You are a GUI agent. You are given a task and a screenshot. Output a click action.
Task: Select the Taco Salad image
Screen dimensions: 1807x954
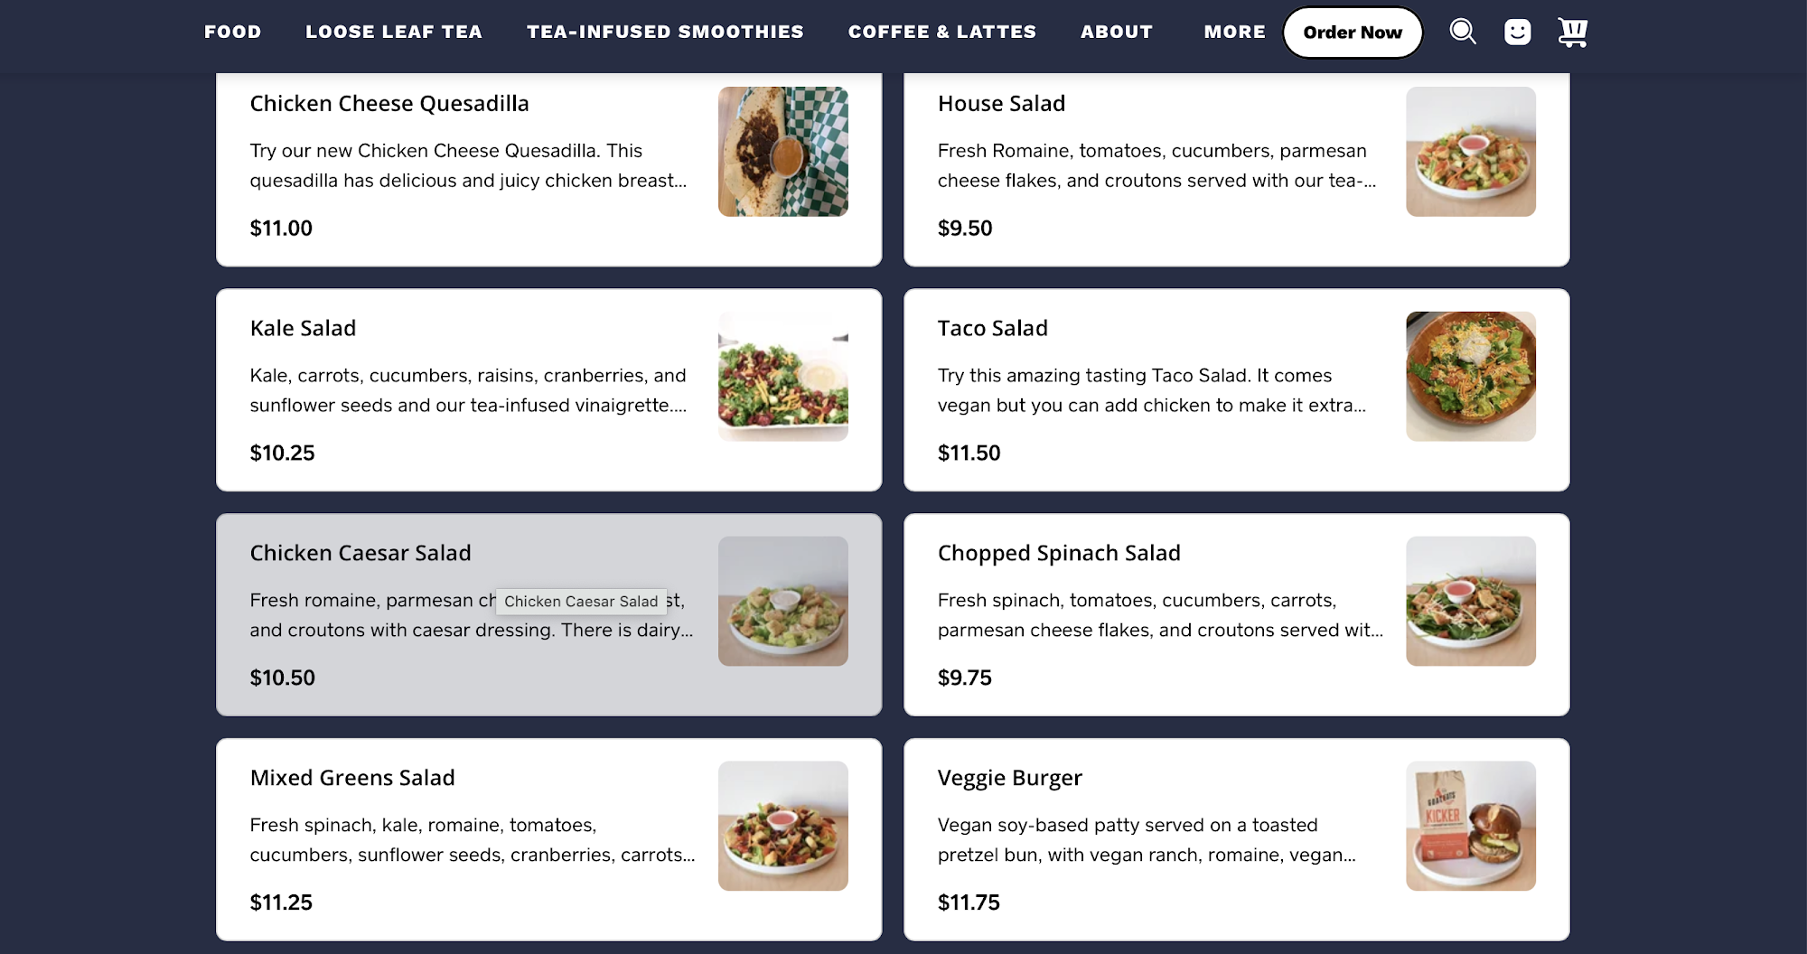click(1470, 377)
